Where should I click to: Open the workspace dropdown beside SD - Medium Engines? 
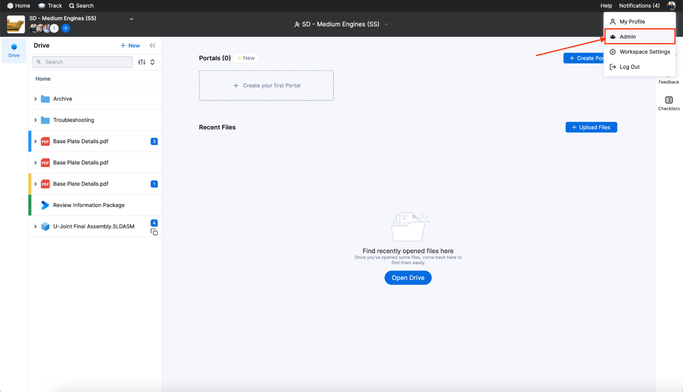(131, 19)
